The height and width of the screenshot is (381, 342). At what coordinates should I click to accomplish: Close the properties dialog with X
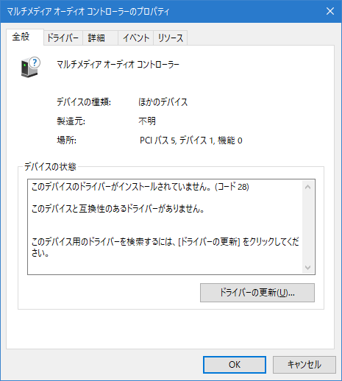[x=330, y=11]
